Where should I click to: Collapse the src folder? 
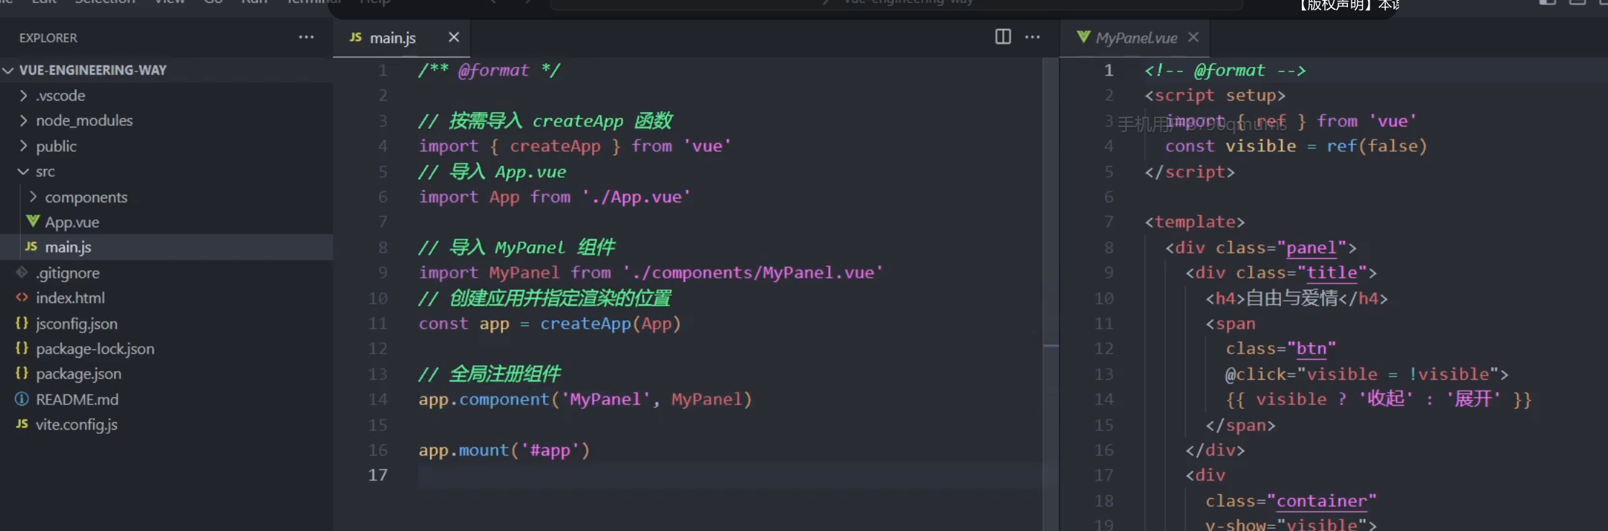coord(166,171)
